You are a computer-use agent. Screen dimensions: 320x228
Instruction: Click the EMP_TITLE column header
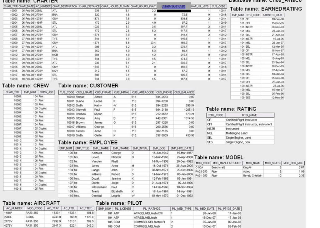pos(82,148)
